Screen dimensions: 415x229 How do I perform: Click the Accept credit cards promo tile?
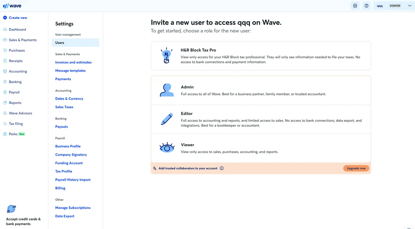click(24, 216)
